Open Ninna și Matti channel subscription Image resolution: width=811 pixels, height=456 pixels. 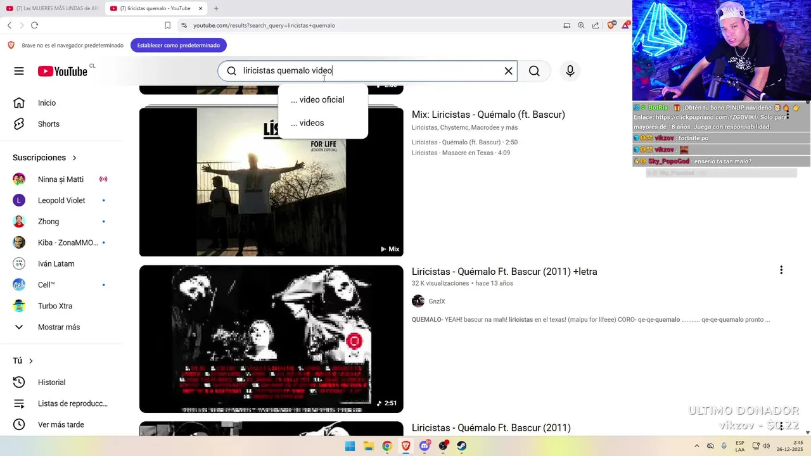(61, 179)
